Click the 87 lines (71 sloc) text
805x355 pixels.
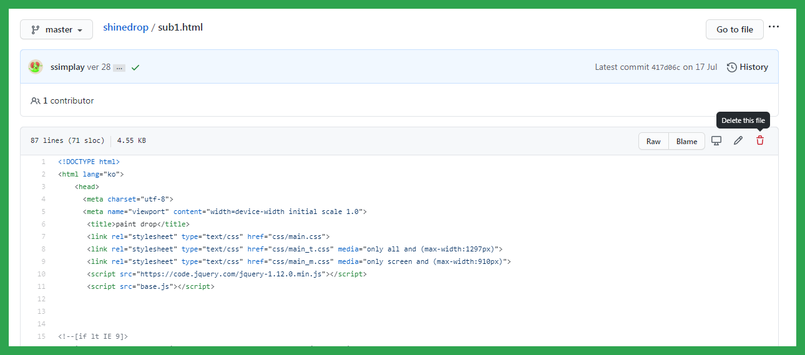coord(67,141)
